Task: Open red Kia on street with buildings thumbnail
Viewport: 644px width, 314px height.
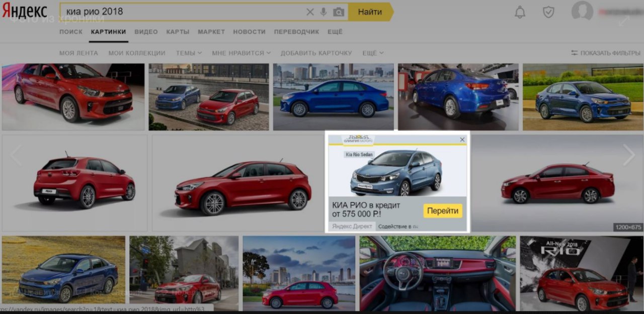Action: (184, 273)
